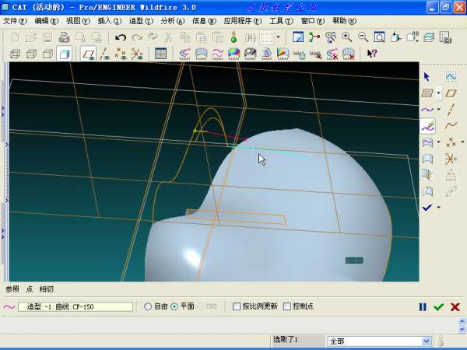Click the Undo arrow icon

120,37
